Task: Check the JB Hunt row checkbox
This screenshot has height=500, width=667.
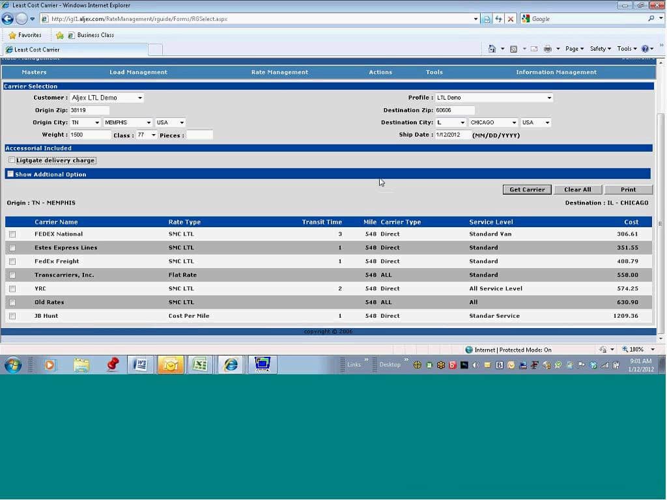Action: 12,316
